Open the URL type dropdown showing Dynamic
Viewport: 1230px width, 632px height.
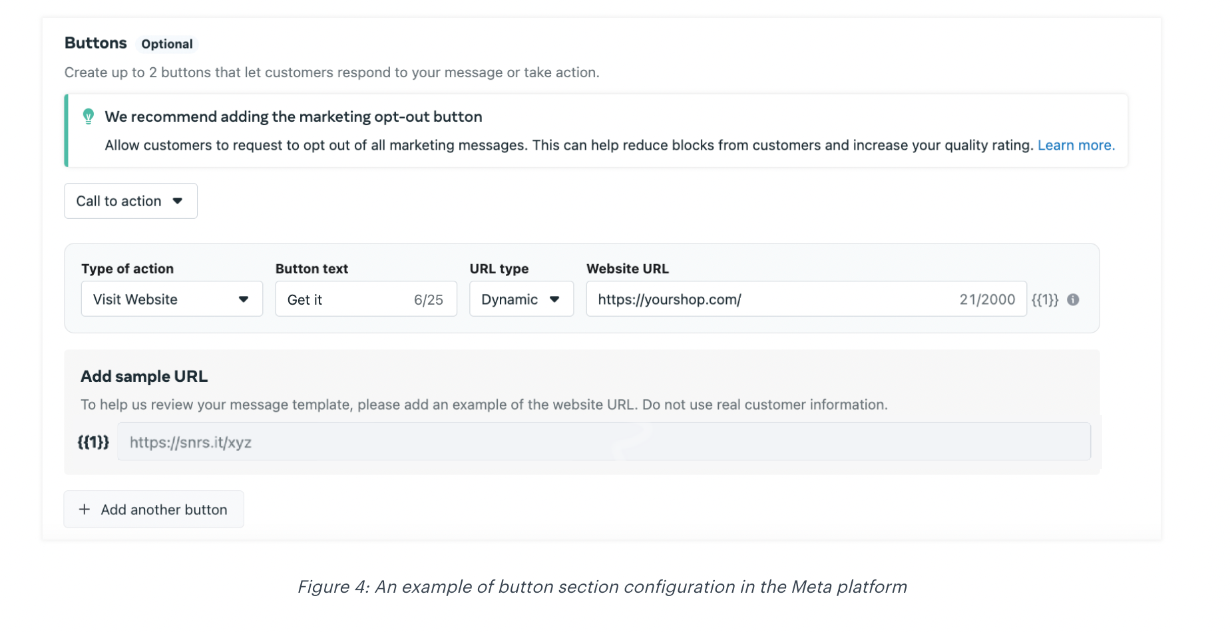tap(521, 299)
